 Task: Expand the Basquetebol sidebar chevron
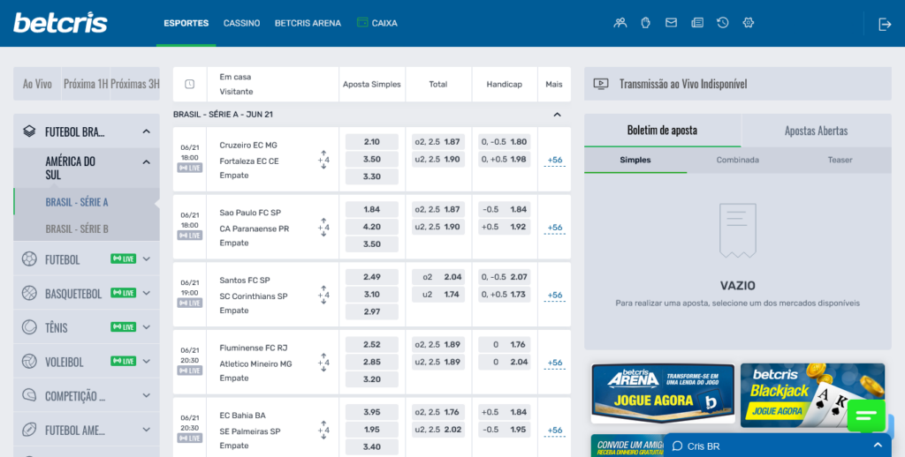[147, 293]
